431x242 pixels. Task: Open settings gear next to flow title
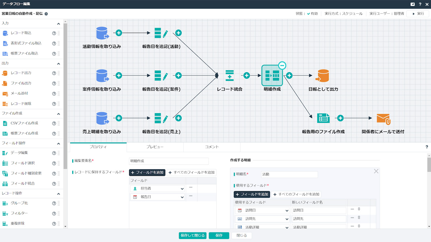(x=46, y=14)
